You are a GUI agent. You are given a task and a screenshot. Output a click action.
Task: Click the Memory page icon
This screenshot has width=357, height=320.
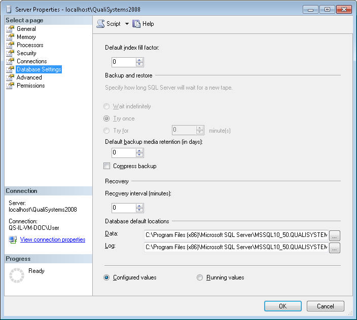(10, 37)
